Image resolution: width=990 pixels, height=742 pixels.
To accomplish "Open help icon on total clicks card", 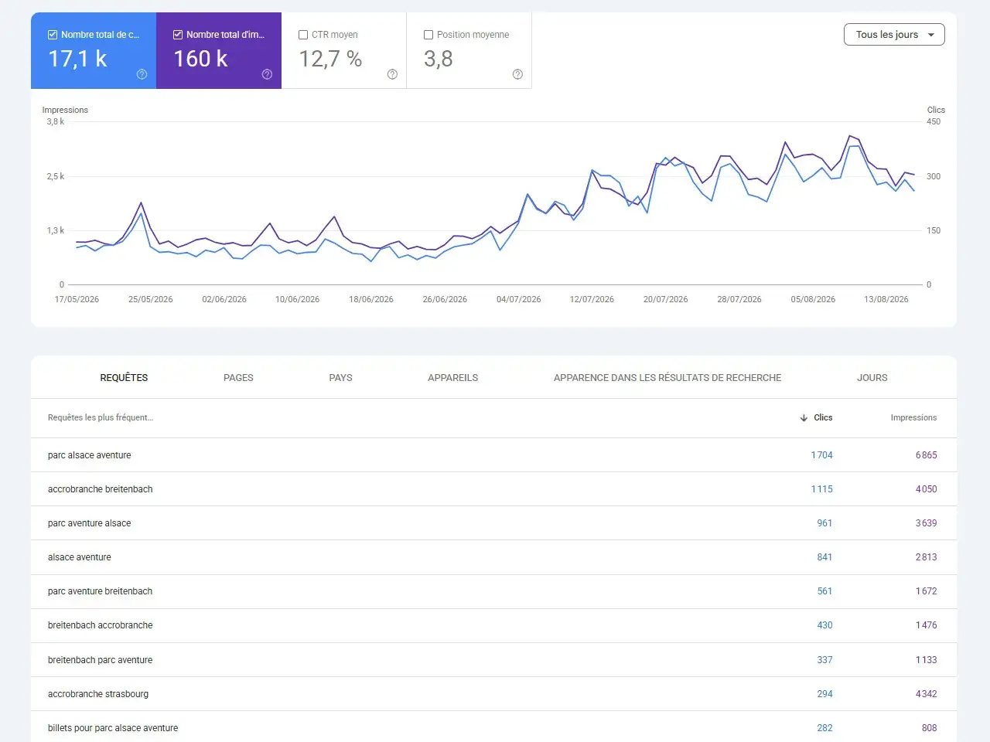I will click(x=142, y=74).
